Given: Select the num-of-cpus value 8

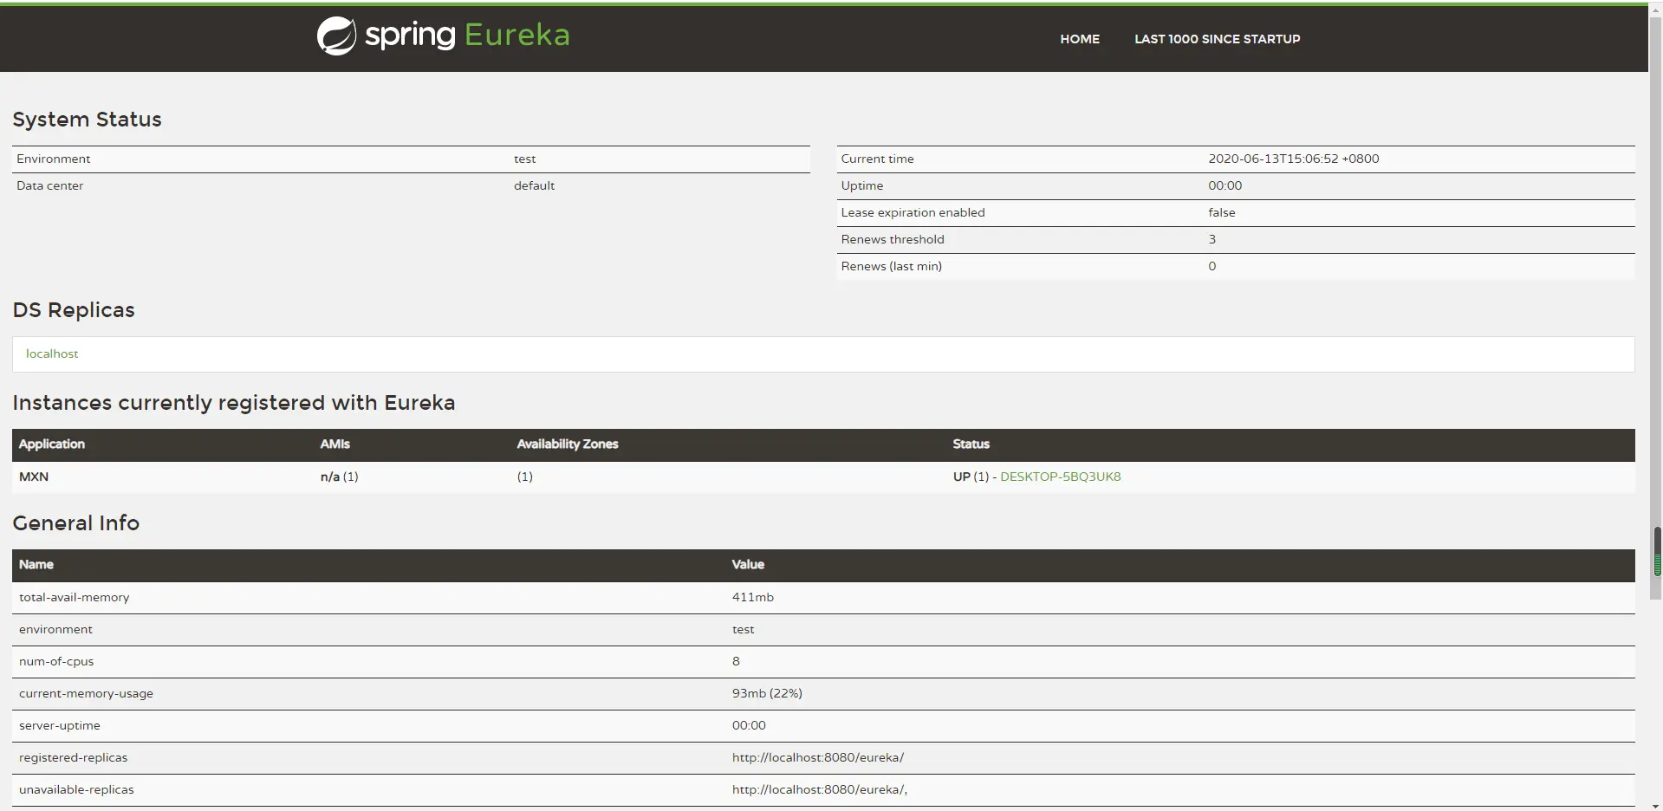Looking at the screenshot, I should (736, 661).
